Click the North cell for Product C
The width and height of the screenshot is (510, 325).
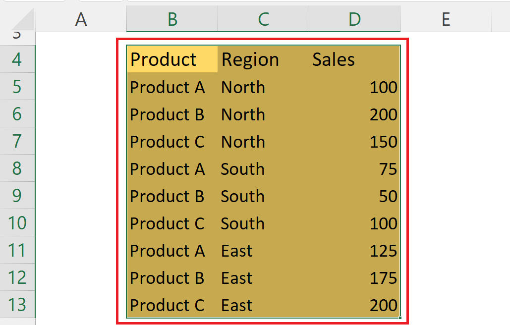tap(263, 142)
